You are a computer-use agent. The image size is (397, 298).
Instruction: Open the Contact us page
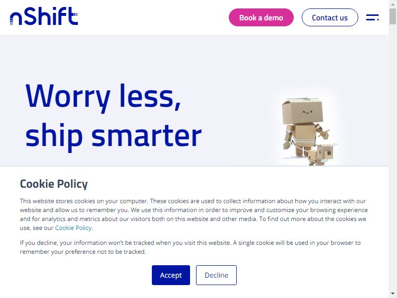coord(330,17)
